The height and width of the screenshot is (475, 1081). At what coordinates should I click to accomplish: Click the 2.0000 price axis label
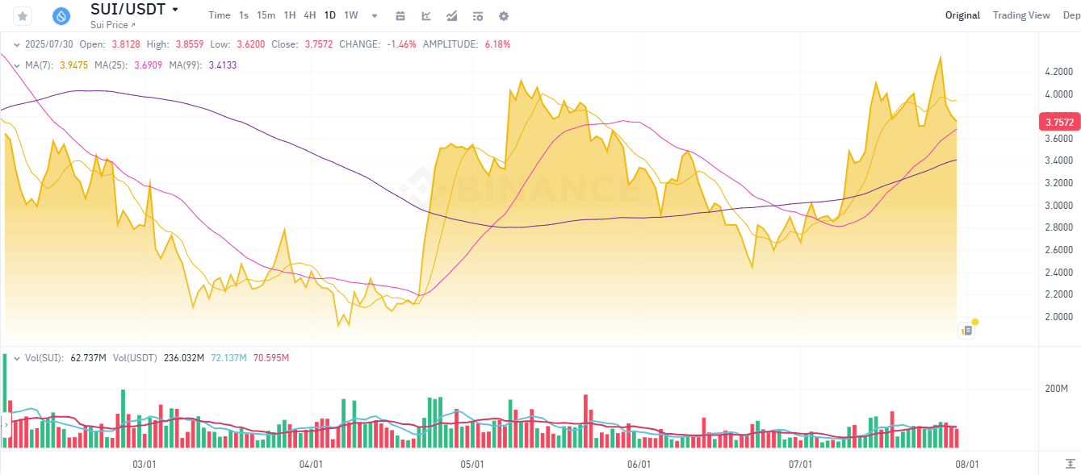(1059, 317)
